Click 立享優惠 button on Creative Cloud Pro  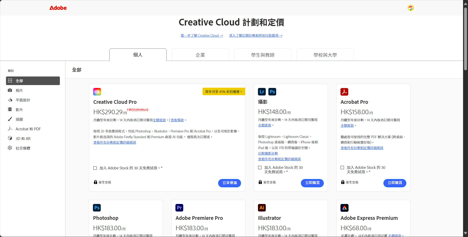230,183
